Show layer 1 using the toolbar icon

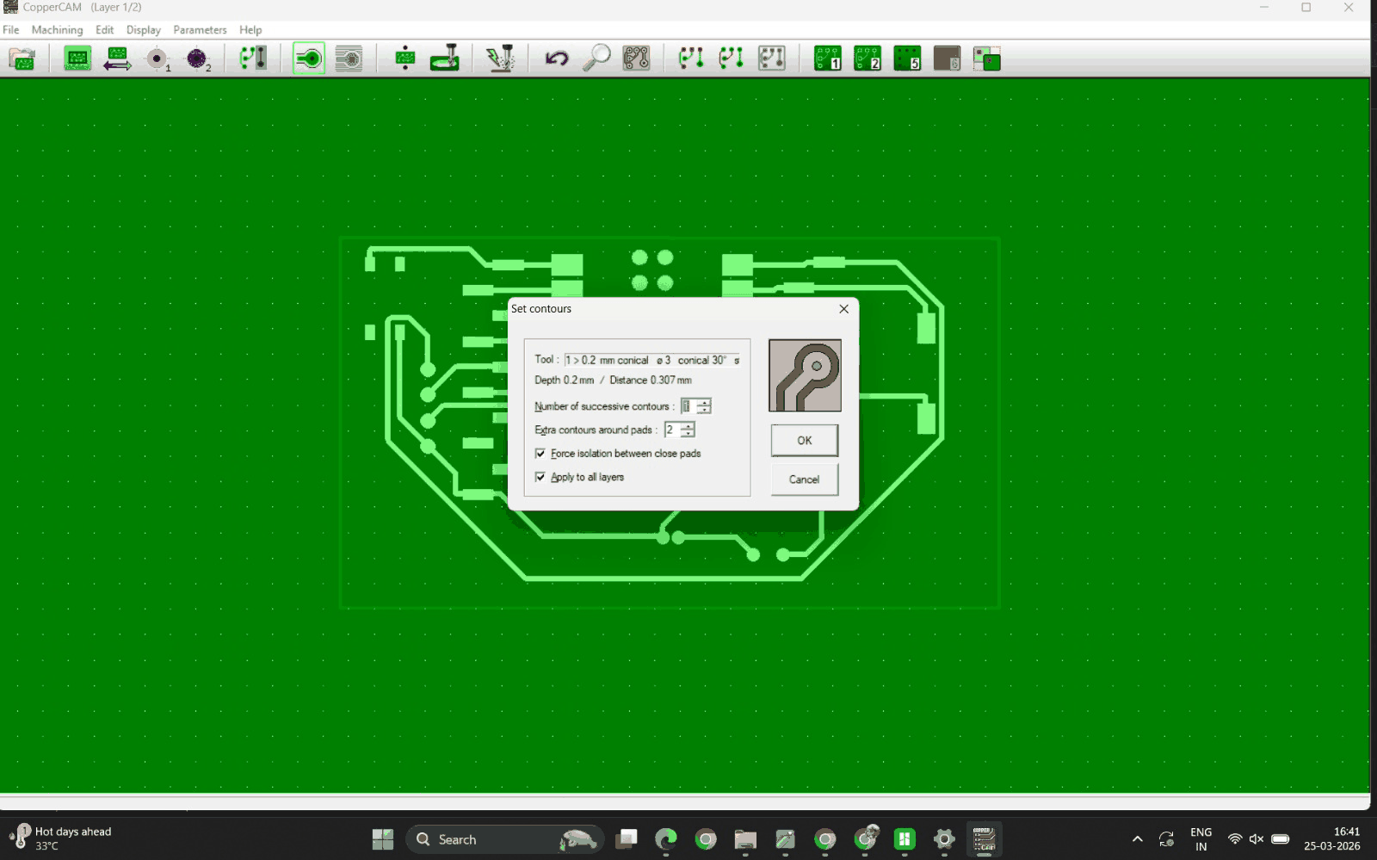coord(827,59)
